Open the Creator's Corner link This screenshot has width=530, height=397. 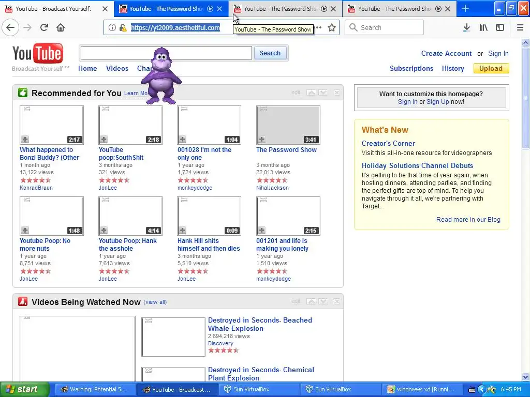point(388,144)
